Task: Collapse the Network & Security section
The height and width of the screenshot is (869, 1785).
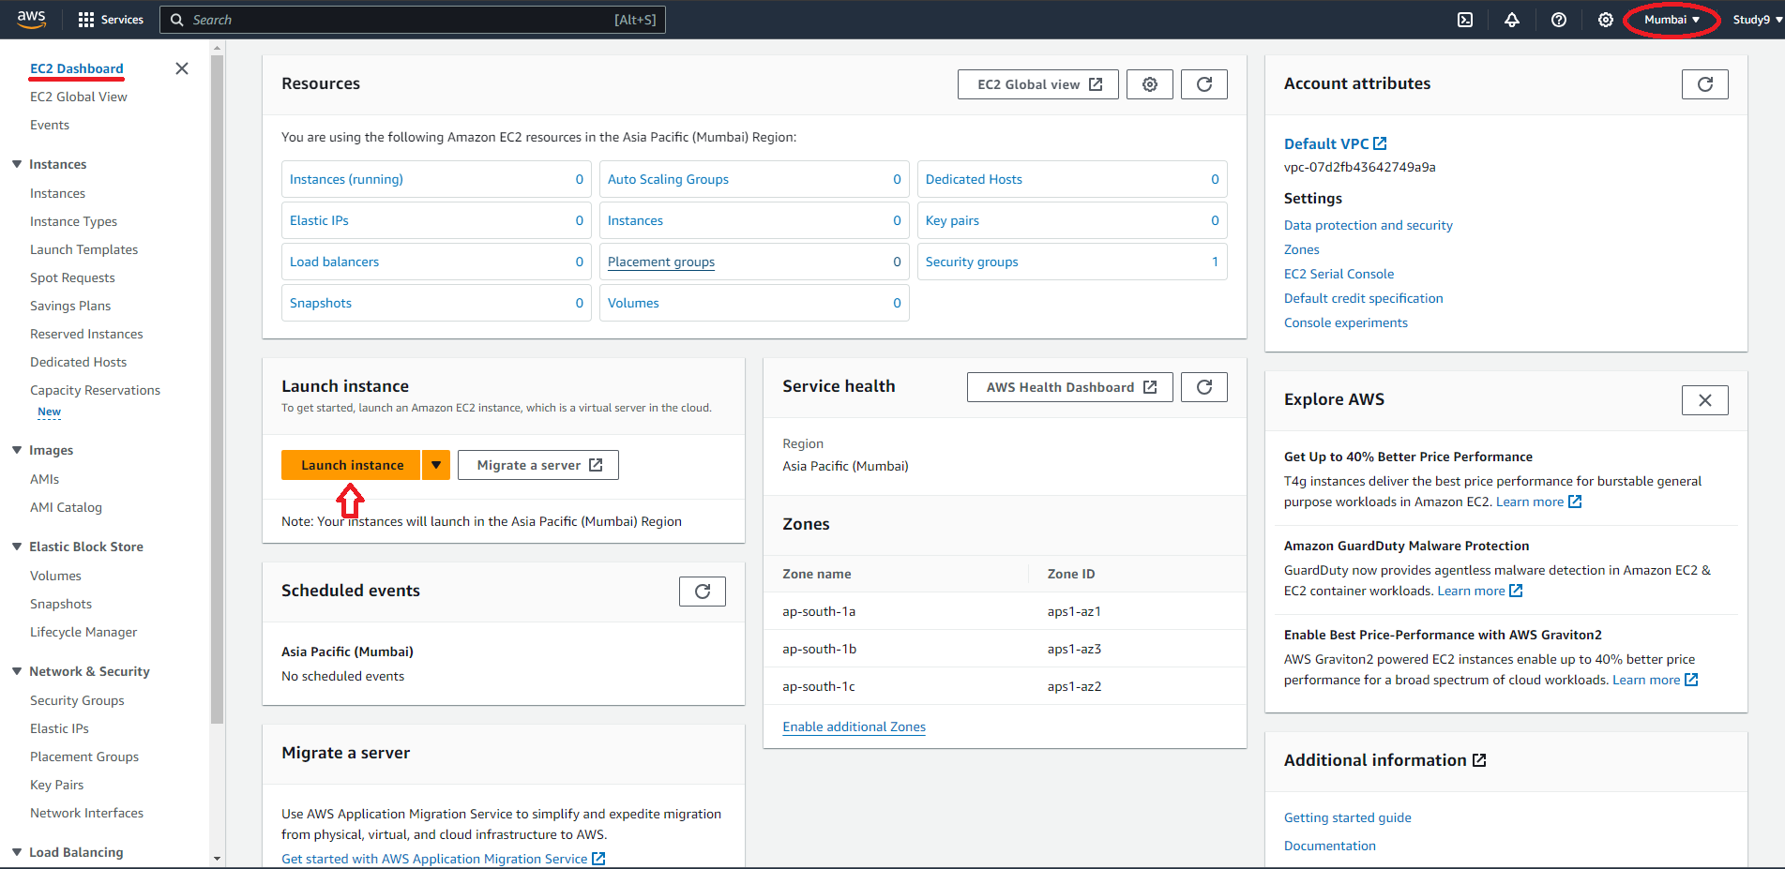Action: click(17, 671)
